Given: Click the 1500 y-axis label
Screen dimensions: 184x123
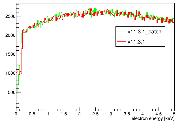Looking at the screenshot, I should 10,54.
